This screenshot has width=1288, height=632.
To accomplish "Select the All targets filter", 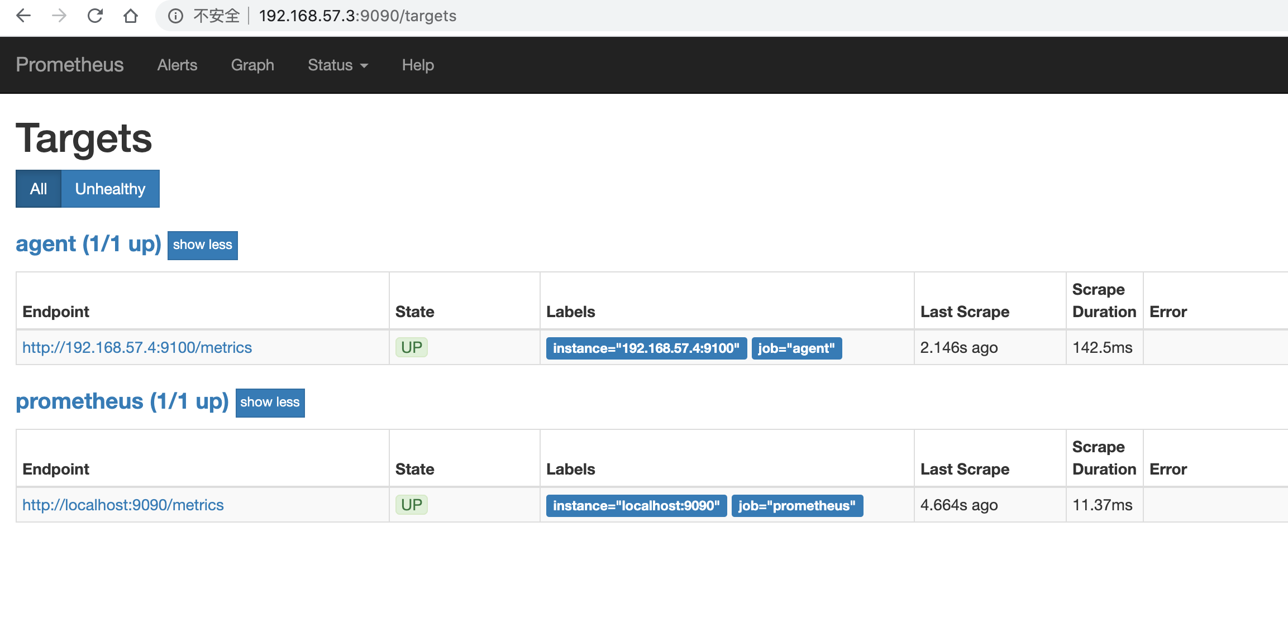I will click(x=39, y=189).
